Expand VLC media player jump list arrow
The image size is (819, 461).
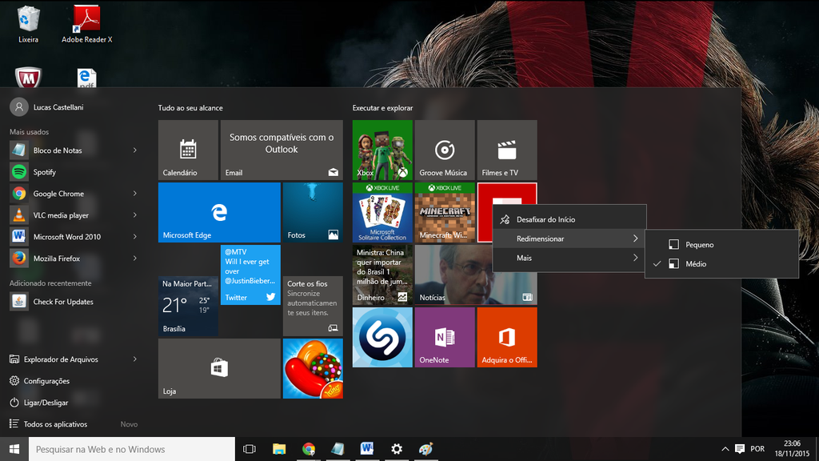coord(134,214)
